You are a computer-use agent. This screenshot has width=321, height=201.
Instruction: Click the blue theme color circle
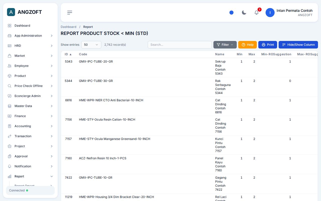(x=231, y=13)
